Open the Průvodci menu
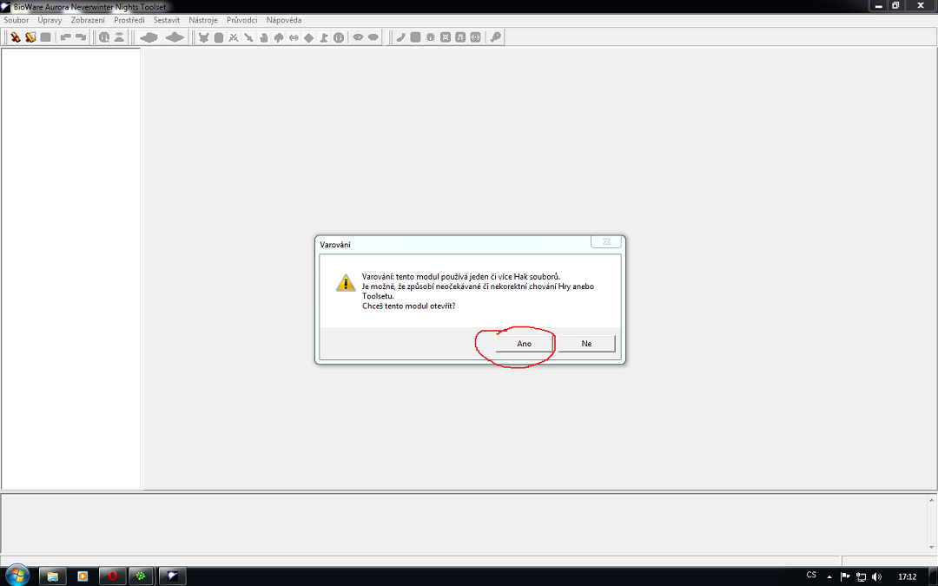 [241, 20]
